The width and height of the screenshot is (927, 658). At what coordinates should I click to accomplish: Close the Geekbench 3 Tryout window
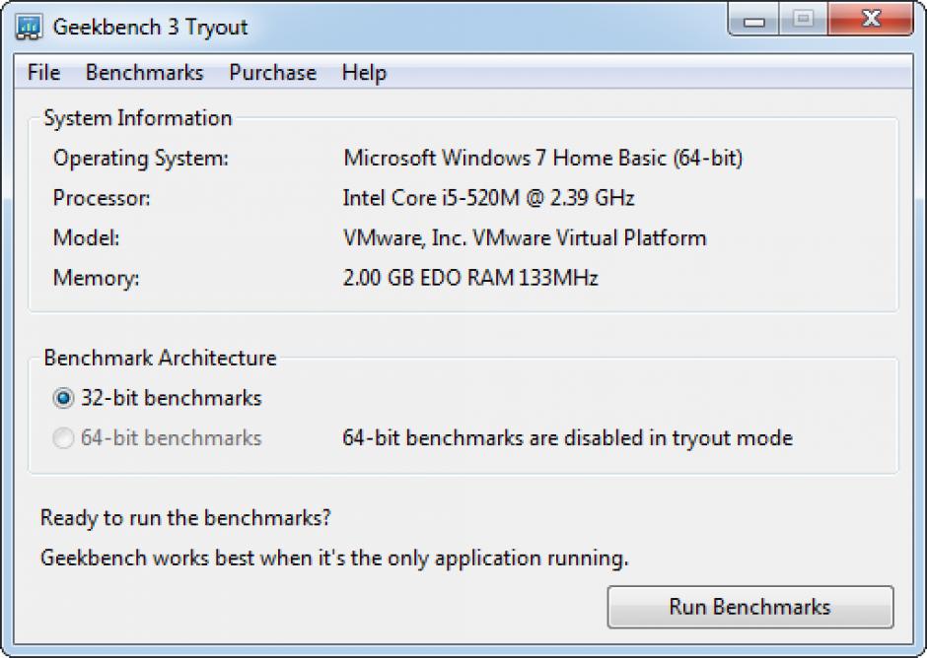[x=871, y=20]
